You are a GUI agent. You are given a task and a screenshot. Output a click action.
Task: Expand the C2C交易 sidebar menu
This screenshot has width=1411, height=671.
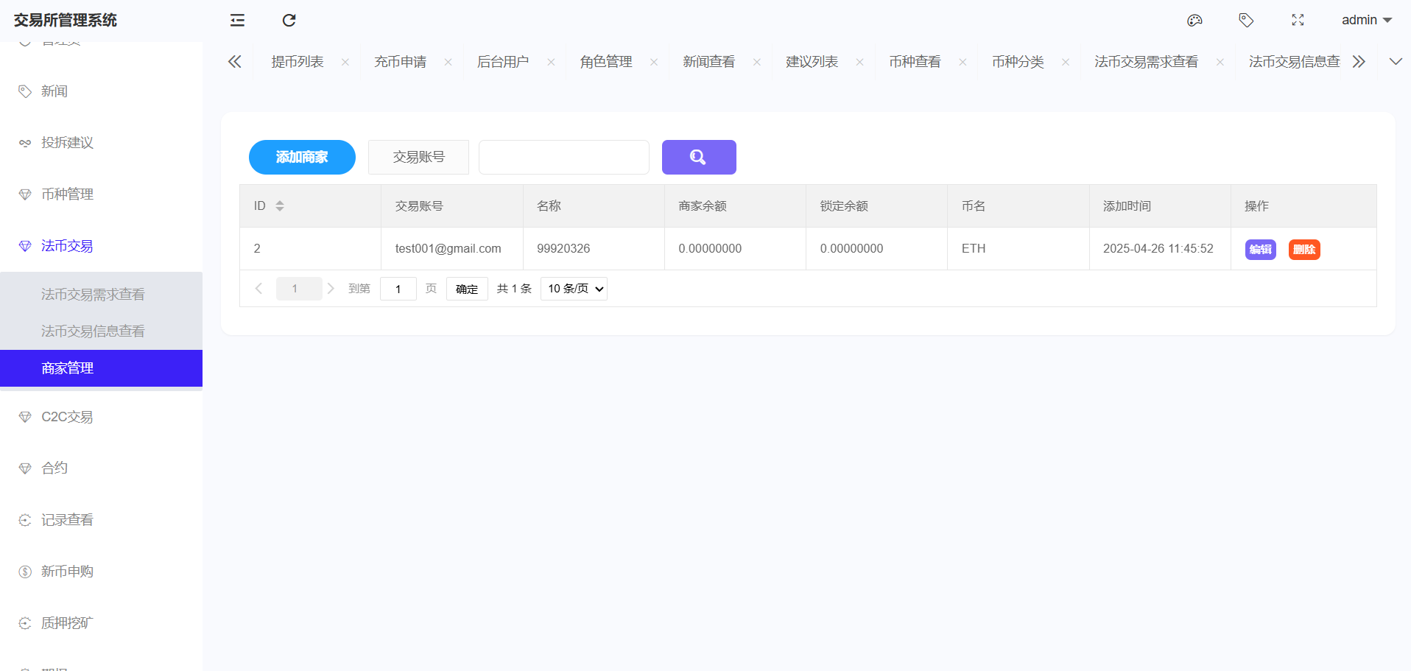(67, 417)
